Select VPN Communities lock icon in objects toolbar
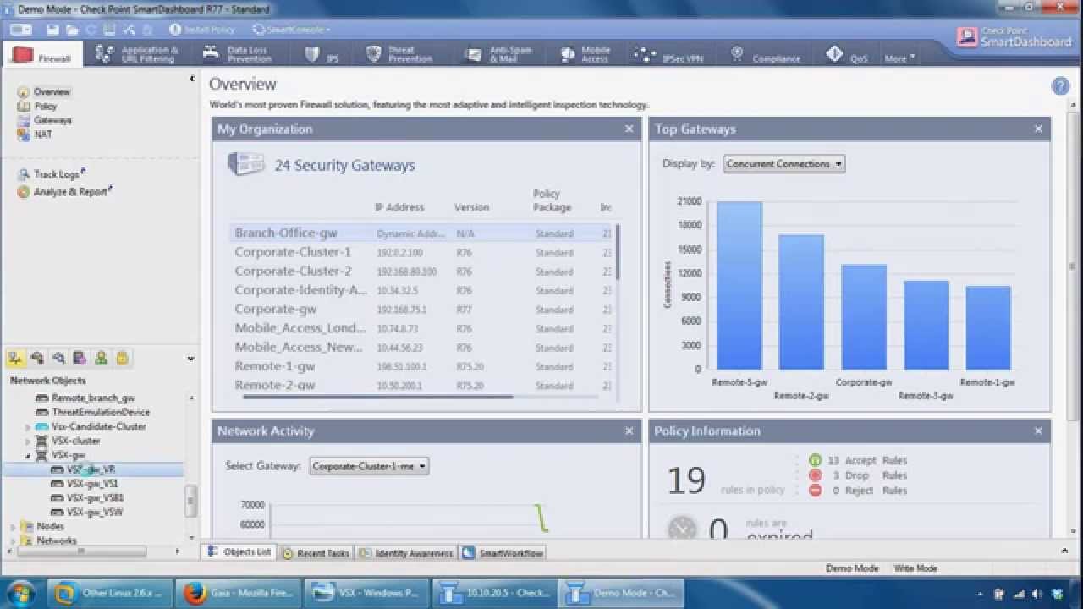Viewport: 1083px width, 609px height. pyautogui.click(x=122, y=358)
